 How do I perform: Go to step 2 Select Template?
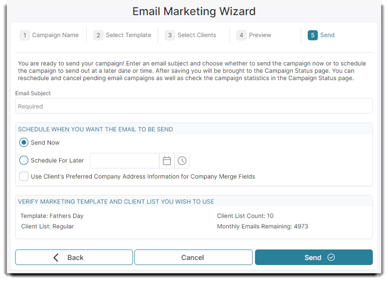[x=122, y=35]
